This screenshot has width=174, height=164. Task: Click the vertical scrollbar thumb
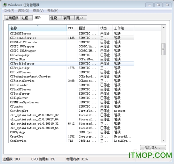(x=164, y=49)
